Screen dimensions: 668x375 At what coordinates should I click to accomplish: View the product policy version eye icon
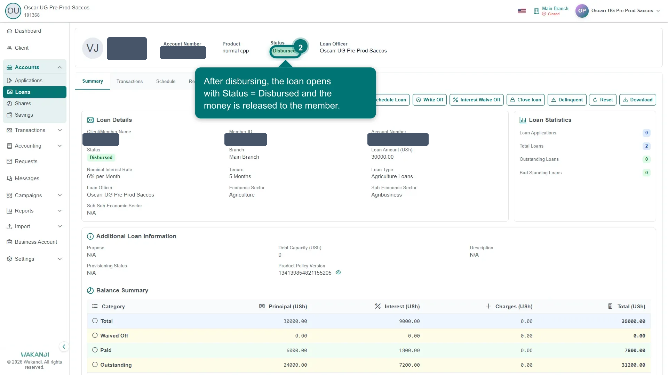338,273
